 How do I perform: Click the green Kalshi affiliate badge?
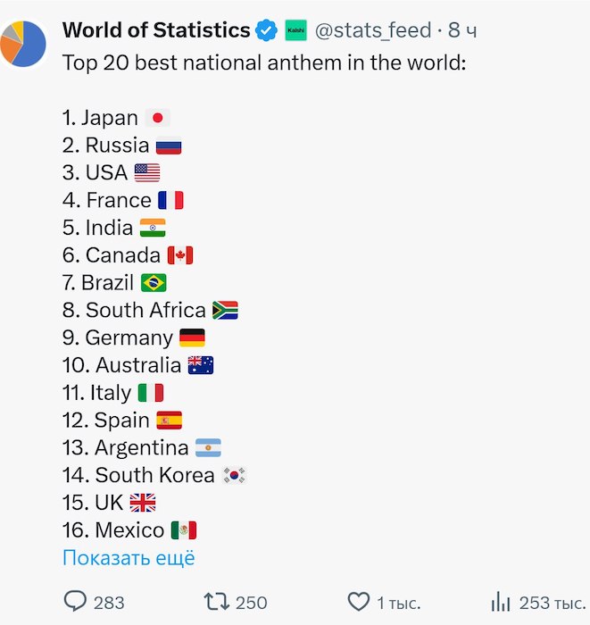(x=295, y=31)
